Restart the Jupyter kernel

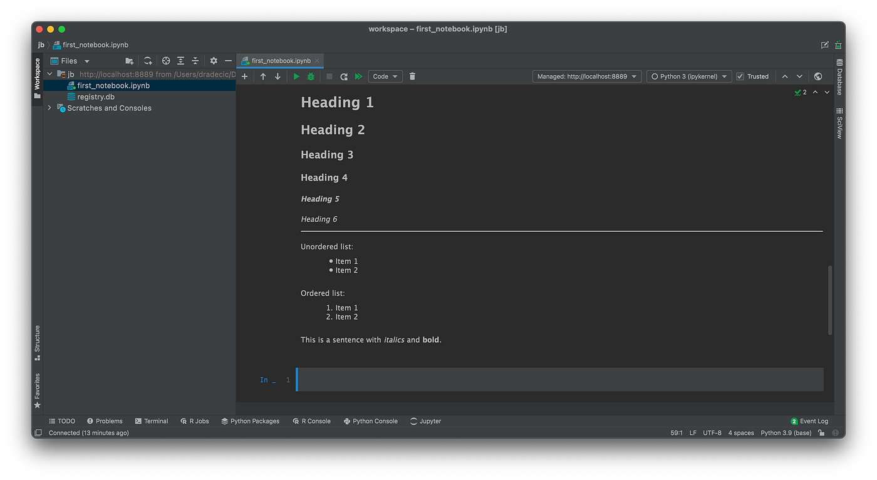pos(343,76)
